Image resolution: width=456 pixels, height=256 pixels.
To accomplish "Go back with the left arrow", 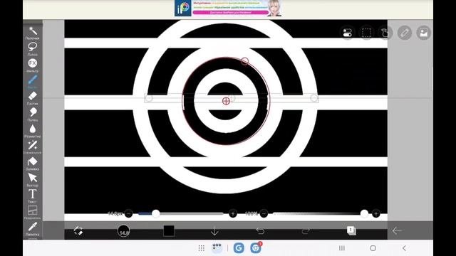I will [397, 230].
